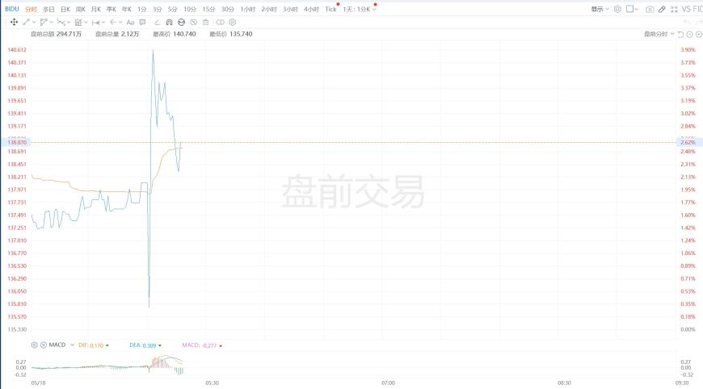Select the eraser pencil tool icon
The image size is (703, 389).
pos(157,22)
